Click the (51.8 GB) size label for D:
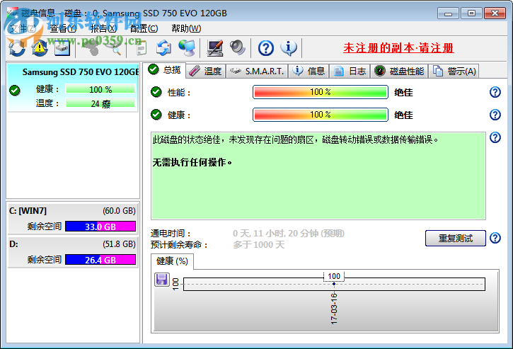The image size is (513, 349). [x=119, y=244]
